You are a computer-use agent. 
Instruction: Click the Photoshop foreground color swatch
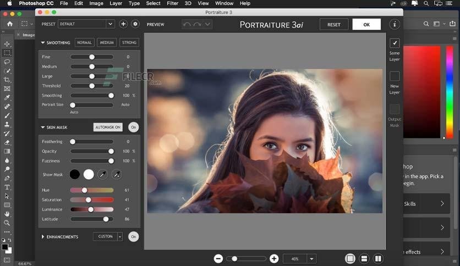[5, 247]
